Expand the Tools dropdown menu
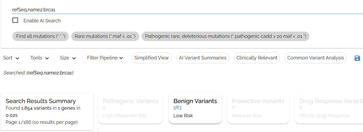This screenshot has height=132, width=363. click(40, 58)
